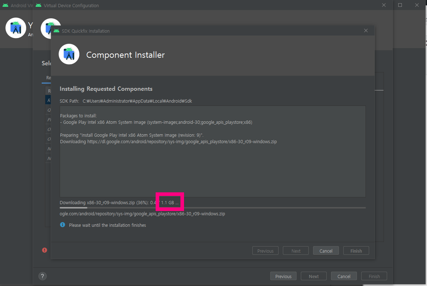Viewport: 427px width, 286px height.
Task: Click the red error warning icon
Action: pos(45,250)
